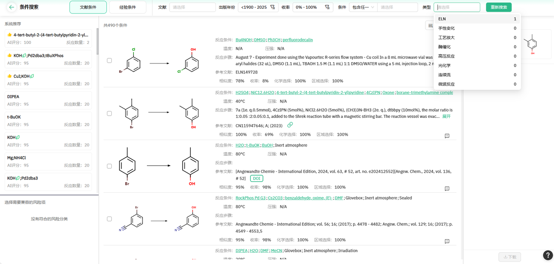Click the list view icon above results
The height and width of the screenshot is (264, 554).
[x=430, y=26]
